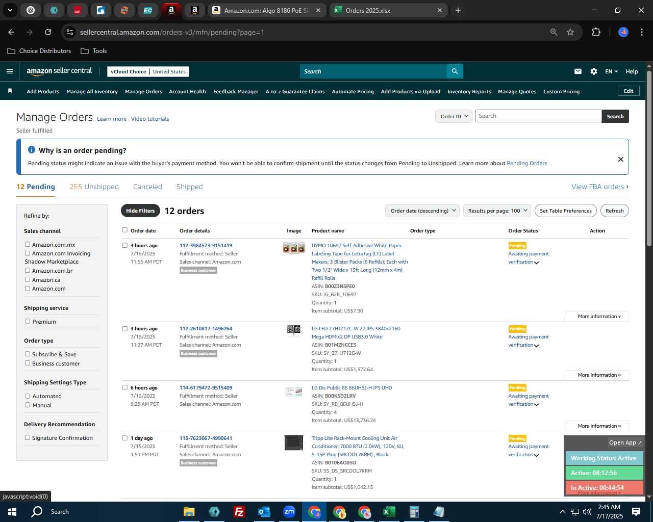Check the Subscribe & Save filter

point(28,354)
